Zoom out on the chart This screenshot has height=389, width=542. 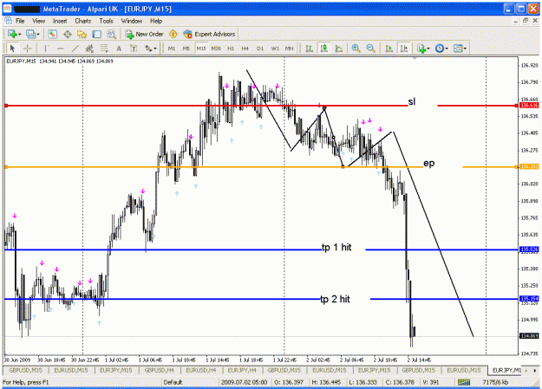(370, 49)
